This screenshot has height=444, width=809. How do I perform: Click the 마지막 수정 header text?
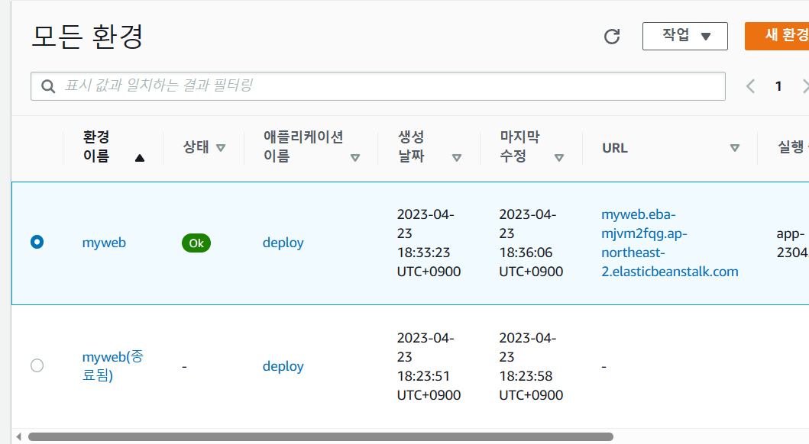pos(519,146)
